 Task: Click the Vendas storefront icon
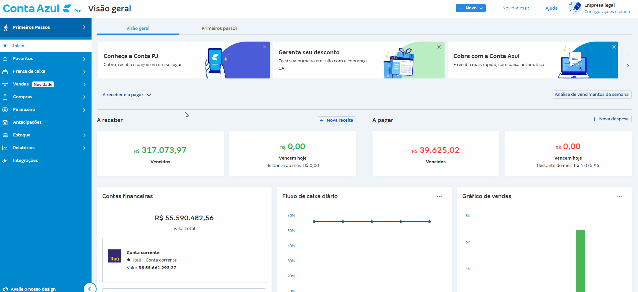point(5,84)
